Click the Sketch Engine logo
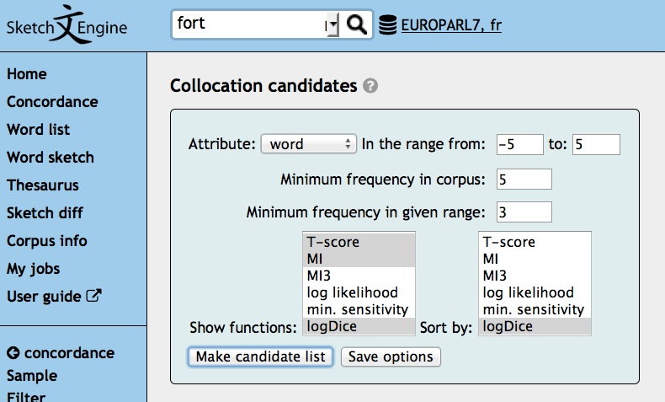This screenshot has width=665, height=402. click(67, 24)
